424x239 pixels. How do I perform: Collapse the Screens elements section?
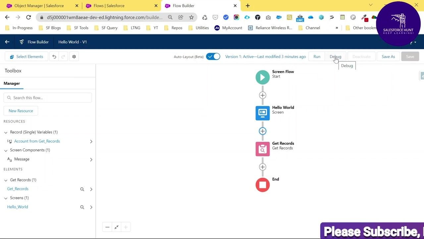pyautogui.click(x=6, y=198)
